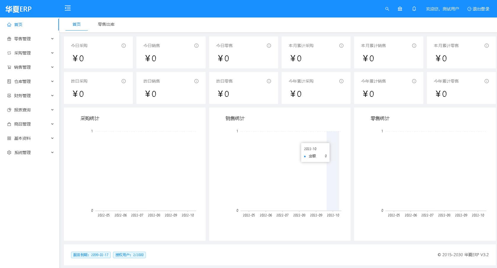This screenshot has height=268, width=497.
Task: Open the 财务管理 sidebar menu
Action: 29,96
